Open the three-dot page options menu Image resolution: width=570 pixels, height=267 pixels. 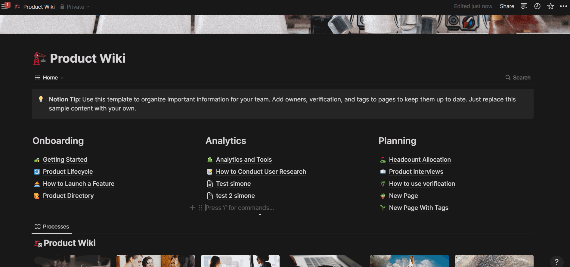[x=564, y=6]
